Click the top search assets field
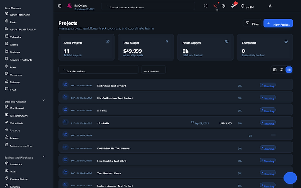This screenshot has width=301, height=188. (x=148, y=6)
